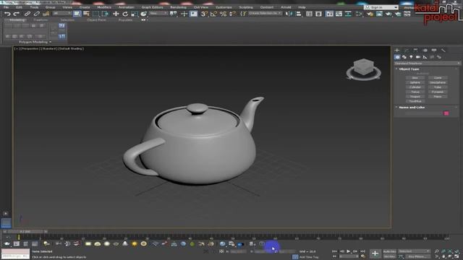Toggle Window/Crossing selection mode
The width and height of the screenshot is (463, 260).
point(106,14)
